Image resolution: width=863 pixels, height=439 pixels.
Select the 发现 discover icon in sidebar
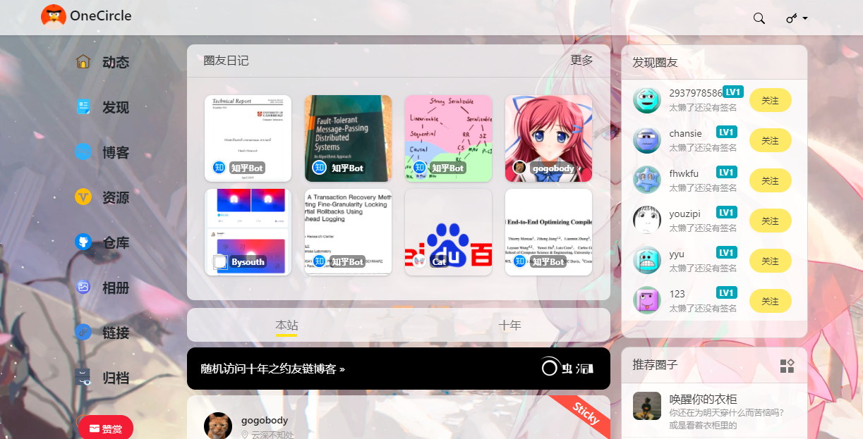[x=85, y=107]
